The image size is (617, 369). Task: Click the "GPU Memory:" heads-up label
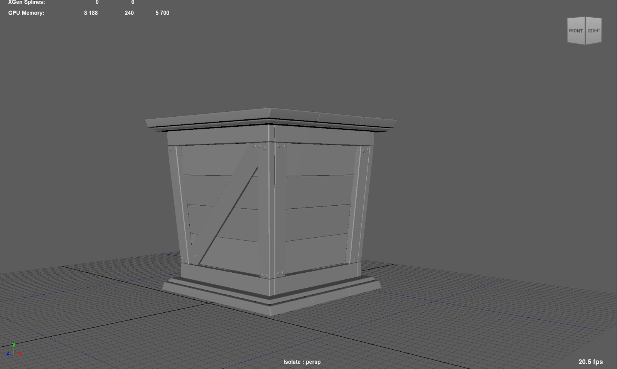pyautogui.click(x=26, y=13)
